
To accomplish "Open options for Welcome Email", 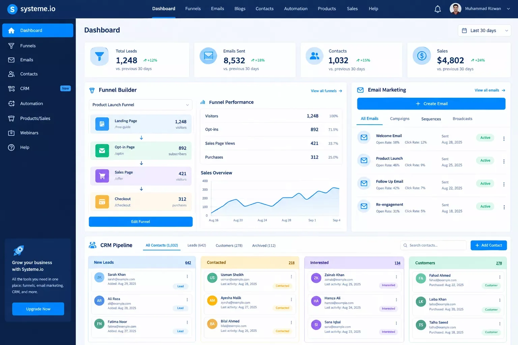I will (x=504, y=139).
